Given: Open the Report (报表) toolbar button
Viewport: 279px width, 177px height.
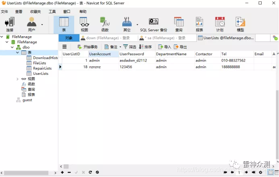Looking at the screenshot, I should click(199, 24).
